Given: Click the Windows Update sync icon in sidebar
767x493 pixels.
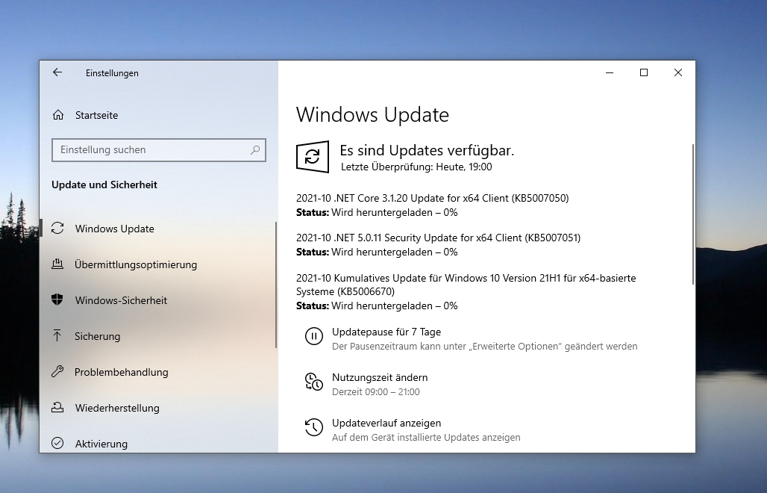Looking at the screenshot, I should click(57, 229).
